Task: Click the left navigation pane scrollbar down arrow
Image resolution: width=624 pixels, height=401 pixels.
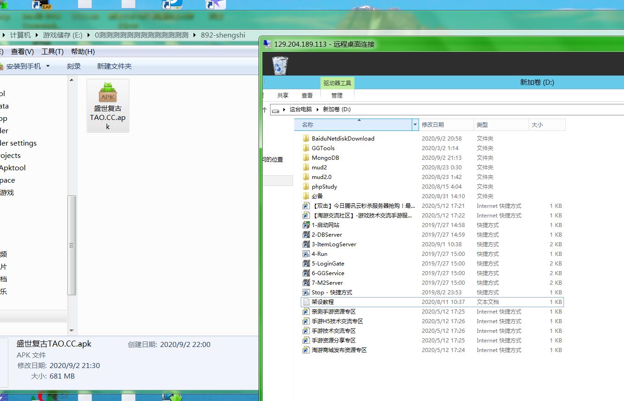Action: coord(72,330)
